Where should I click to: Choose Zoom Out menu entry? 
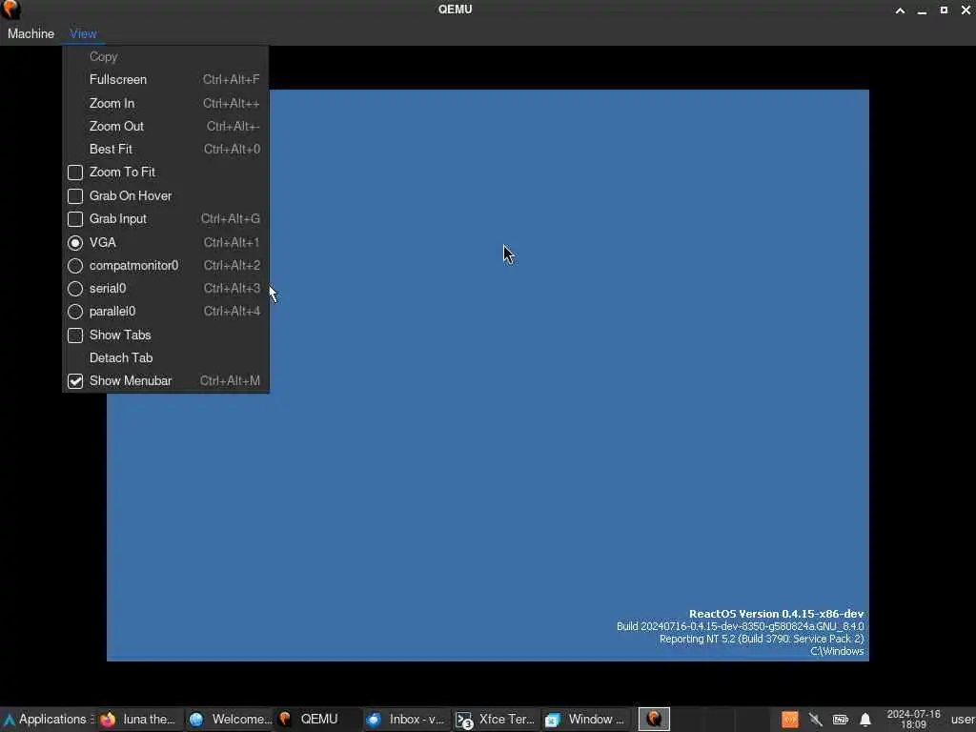(166, 127)
